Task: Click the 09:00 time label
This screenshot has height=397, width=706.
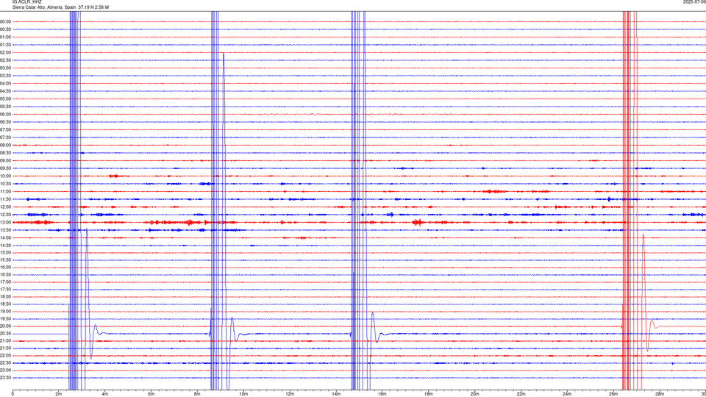Action: pyautogui.click(x=5, y=161)
